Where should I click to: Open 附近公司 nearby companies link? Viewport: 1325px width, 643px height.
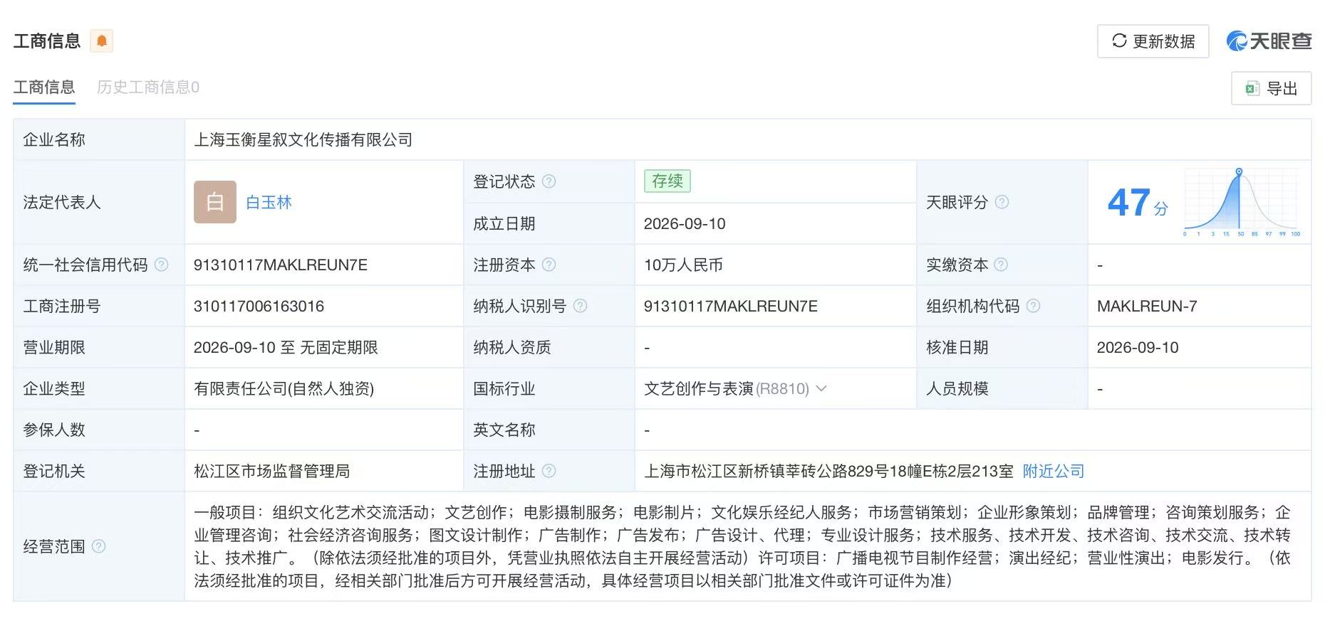click(x=1054, y=471)
